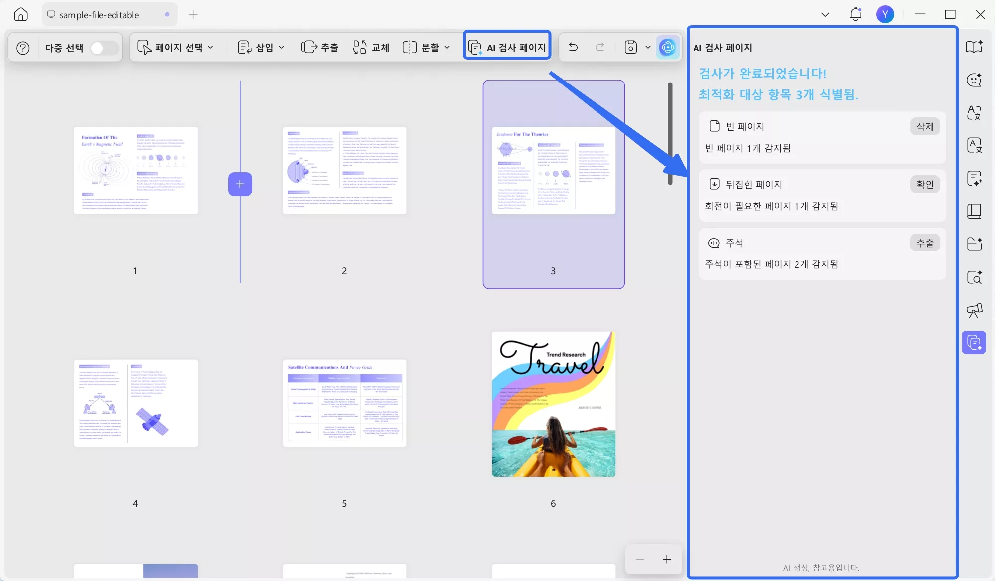This screenshot has width=995, height=581.
Task: Open the notification bell
Action: pyautogui.click(x=855, y=14)
